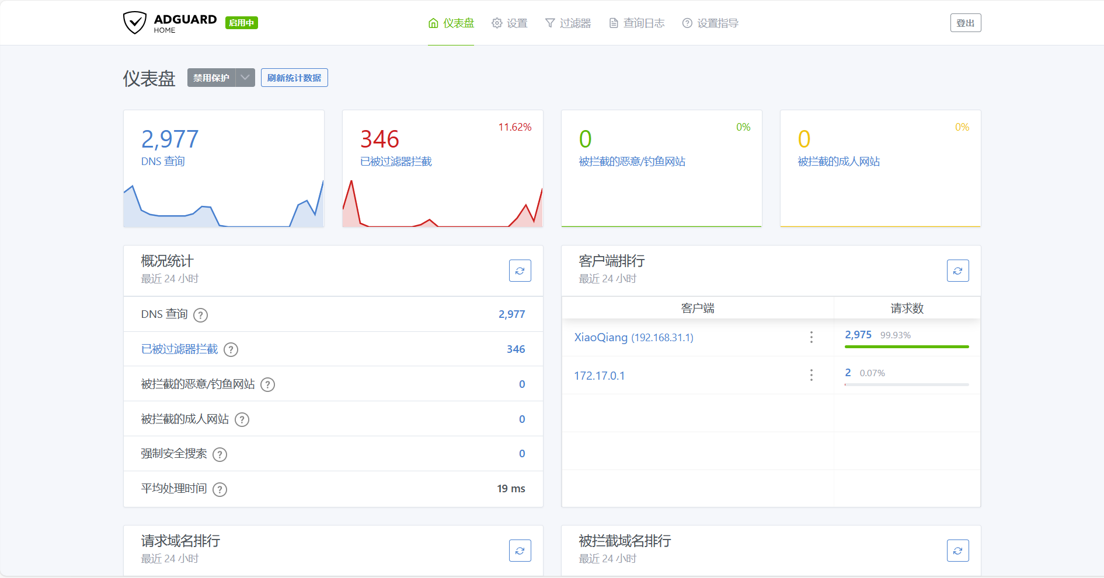The height and width of the screenshot is (578, 1104).
Task: Click the 346 value in statistics table
Action: [x=516, y=349]
